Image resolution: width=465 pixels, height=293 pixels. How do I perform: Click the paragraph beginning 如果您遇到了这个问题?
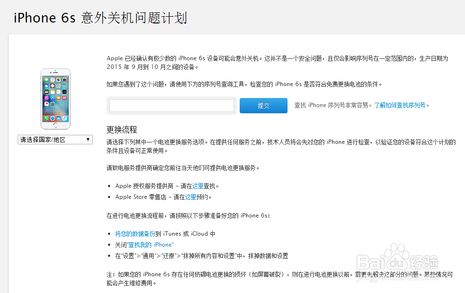click(x=244, y=84)
